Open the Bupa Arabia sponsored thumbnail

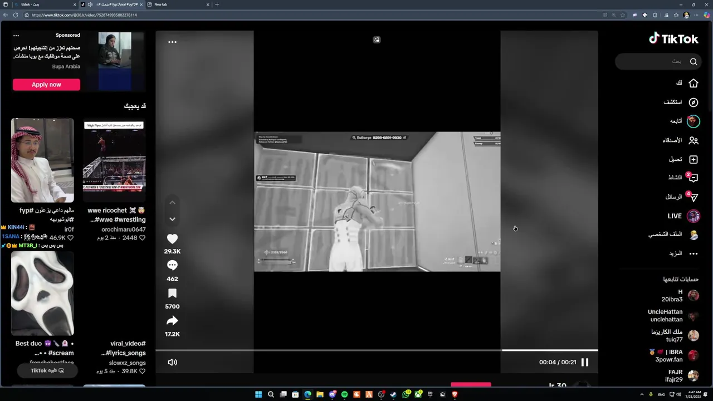coord(115,61)
